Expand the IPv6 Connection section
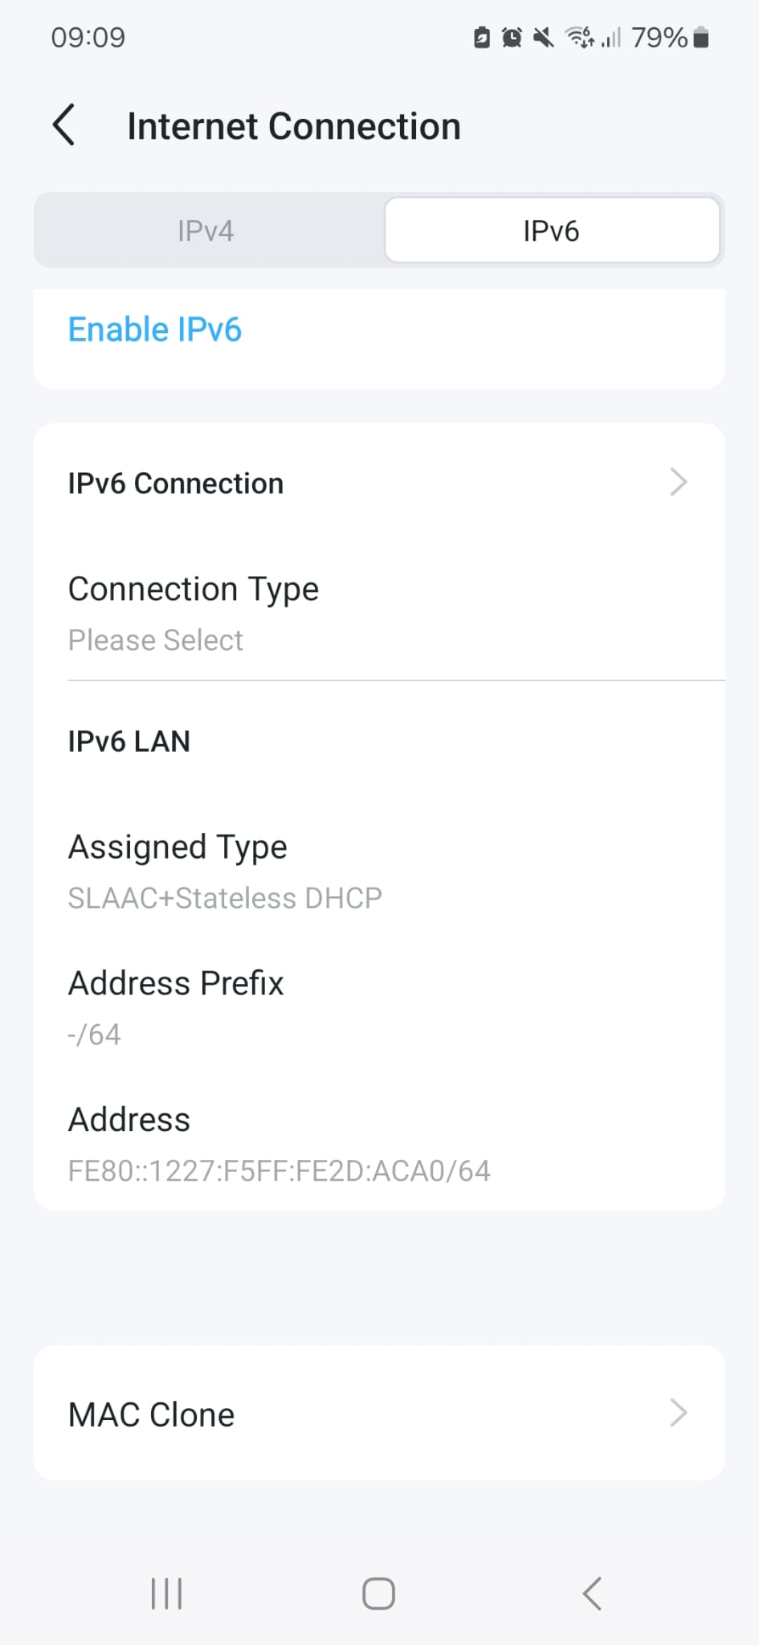 click(379, 483)
